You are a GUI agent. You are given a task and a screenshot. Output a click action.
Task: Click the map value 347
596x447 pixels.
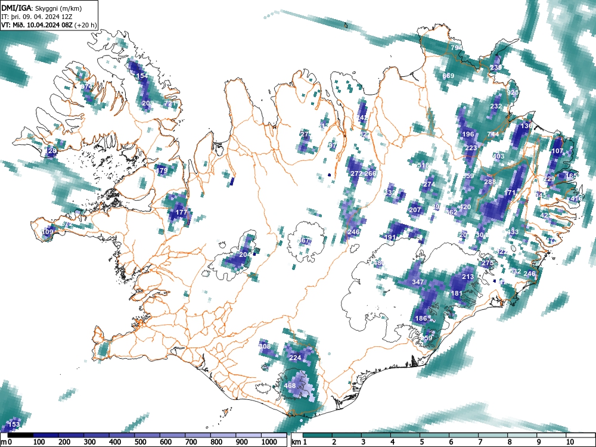point(418,282)
